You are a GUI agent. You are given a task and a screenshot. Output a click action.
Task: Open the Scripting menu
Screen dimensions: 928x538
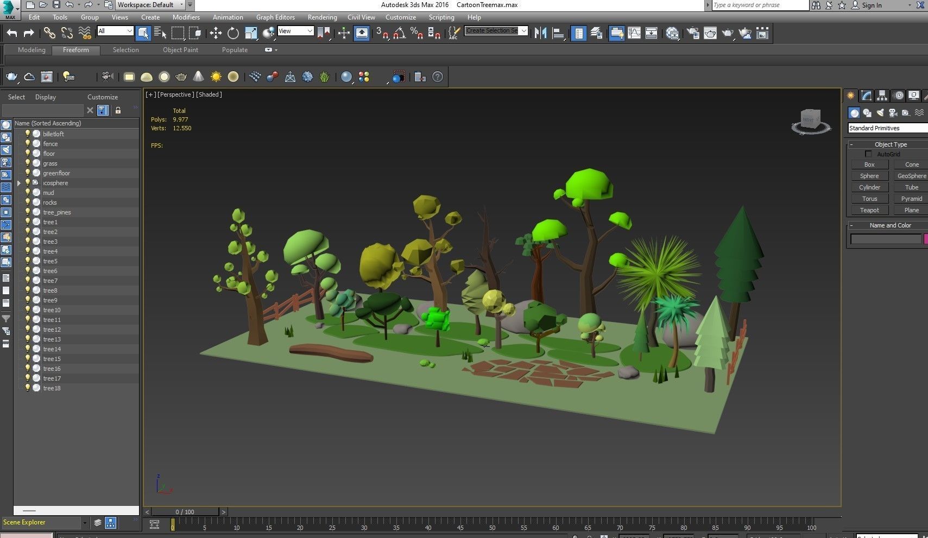[x=441, y=17]
